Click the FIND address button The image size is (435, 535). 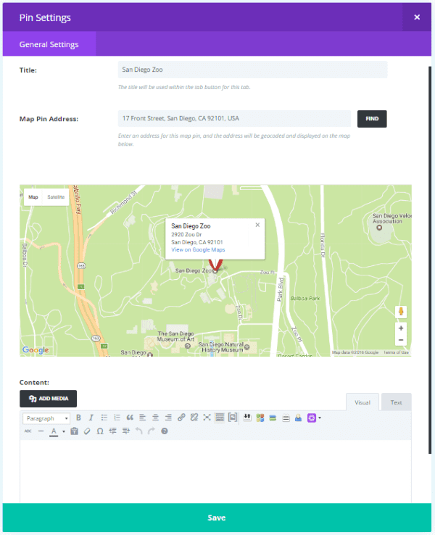tap(372, 119)
